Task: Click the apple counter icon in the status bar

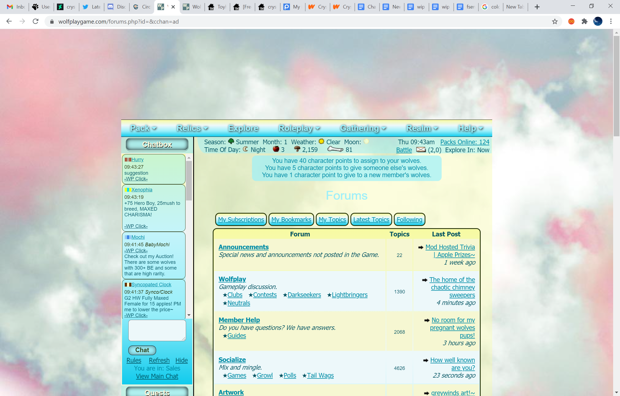Action: click(x=276, y=149)
